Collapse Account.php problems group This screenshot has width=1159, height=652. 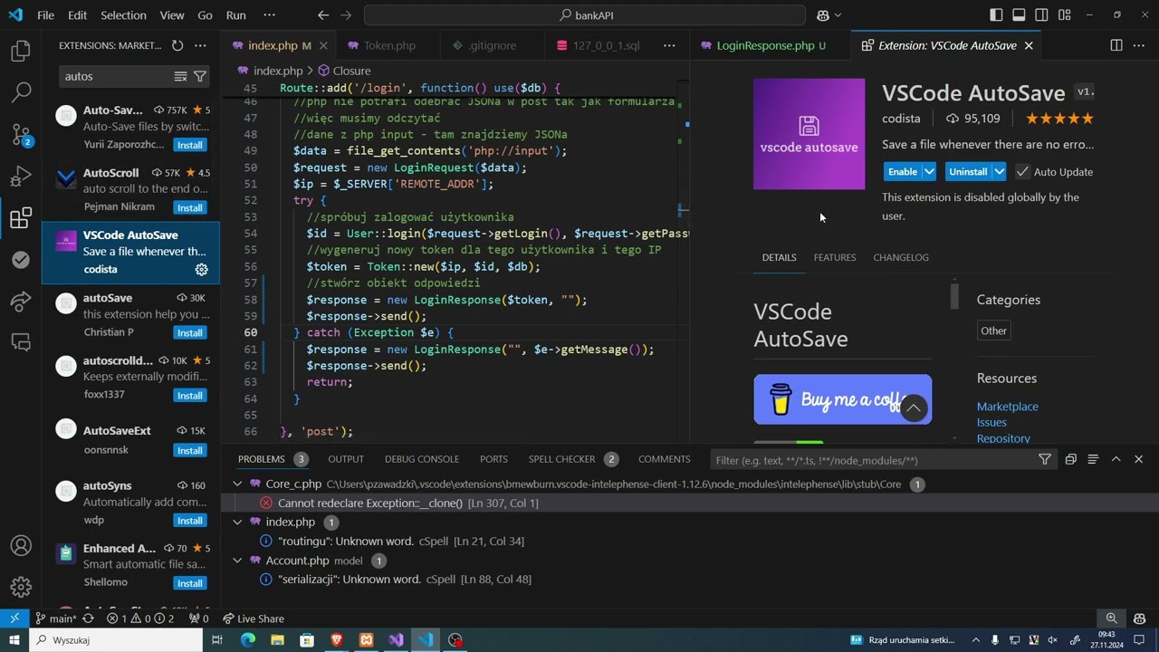(237, 561)
